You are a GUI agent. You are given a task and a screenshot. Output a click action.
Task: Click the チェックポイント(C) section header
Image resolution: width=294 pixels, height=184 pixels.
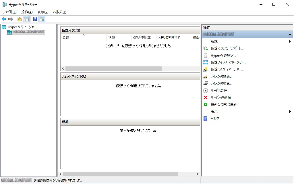pos(130,76)
